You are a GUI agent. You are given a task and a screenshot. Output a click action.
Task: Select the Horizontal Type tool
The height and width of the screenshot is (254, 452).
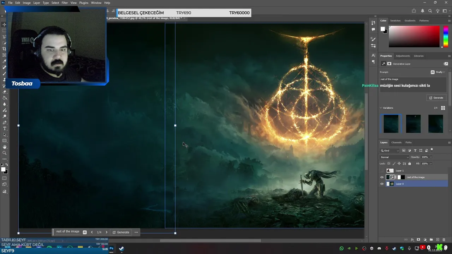pyautogui.click(x=4, y=128)
